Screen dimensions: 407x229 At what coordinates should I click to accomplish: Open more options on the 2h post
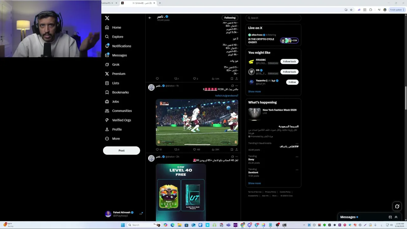236,157
